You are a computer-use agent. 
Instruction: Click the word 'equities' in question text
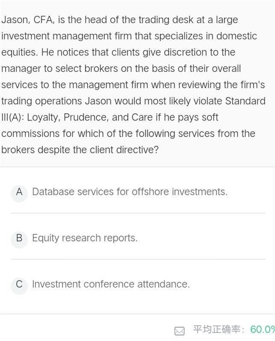(x=19, y=53)
